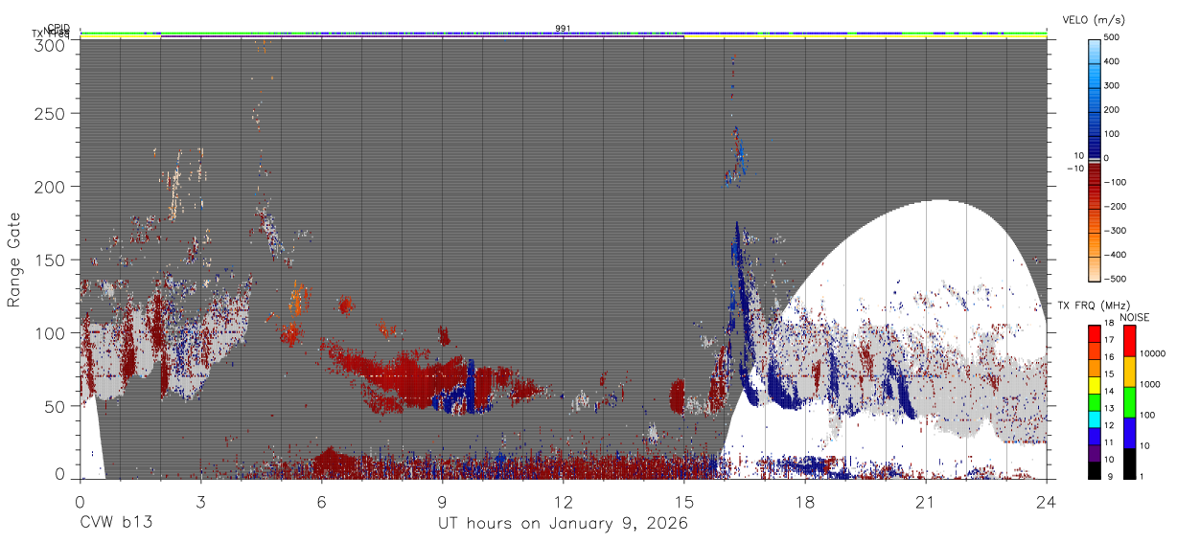This screenshot has width=1177, height=543.
Task: Select the purple 10–11 MHz TX FRQ swatch
Action: coord(1094,454)
